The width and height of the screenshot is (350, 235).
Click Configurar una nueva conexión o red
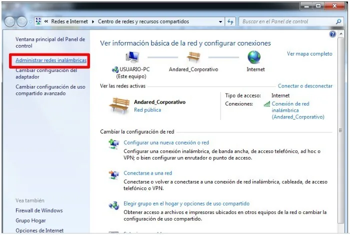pyautogui.click(x=166, y=142)
